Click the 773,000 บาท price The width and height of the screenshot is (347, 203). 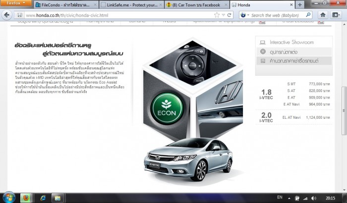point(319,84)
